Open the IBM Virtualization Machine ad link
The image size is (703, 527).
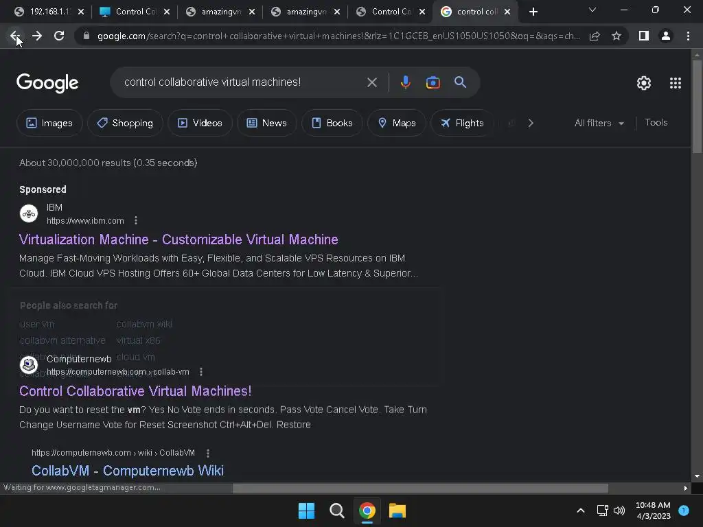tap(178, 239)
